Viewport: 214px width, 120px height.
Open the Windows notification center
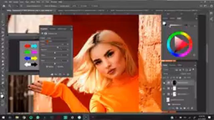click(x=210, y=117)
